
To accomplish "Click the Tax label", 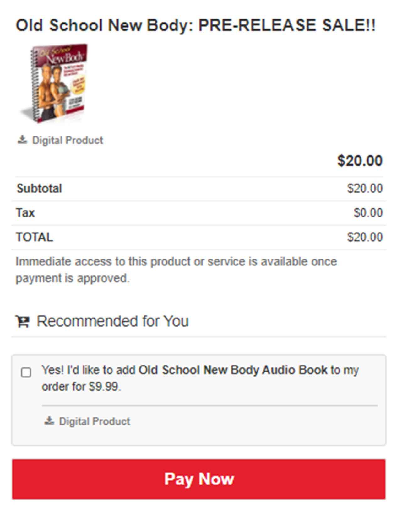I will point(25,213).
